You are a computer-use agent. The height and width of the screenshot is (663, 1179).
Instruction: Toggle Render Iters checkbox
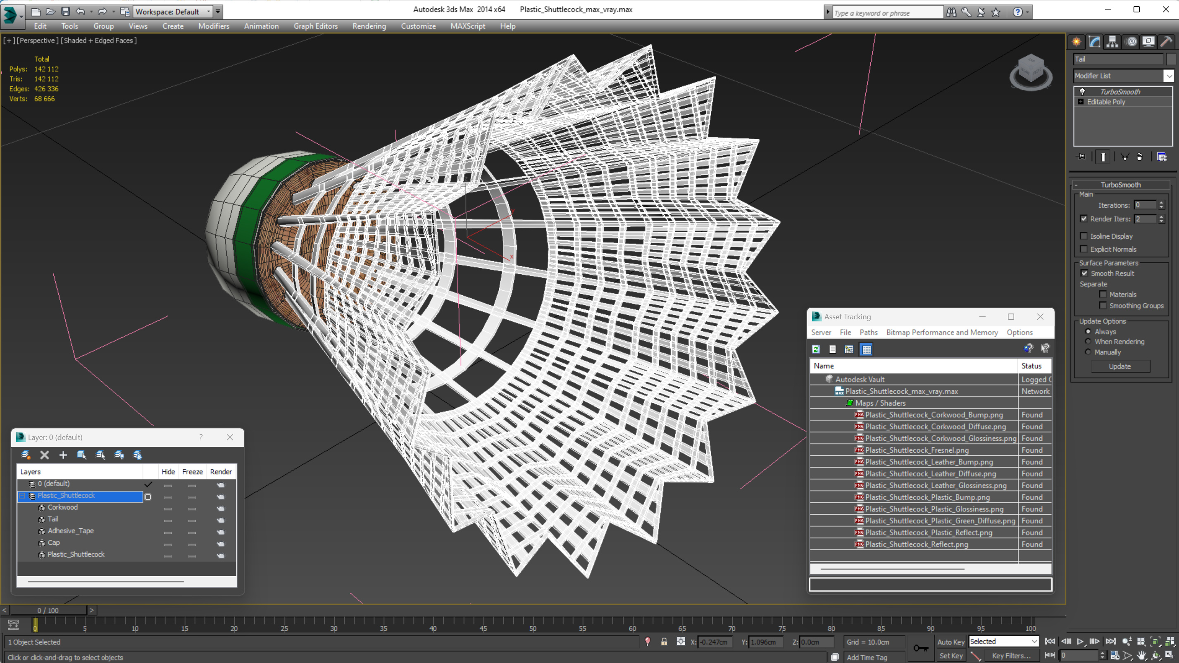(1084, 219)
